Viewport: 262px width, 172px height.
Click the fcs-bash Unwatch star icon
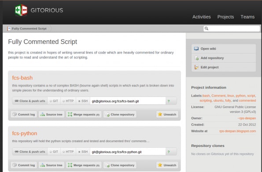[160, 114]
